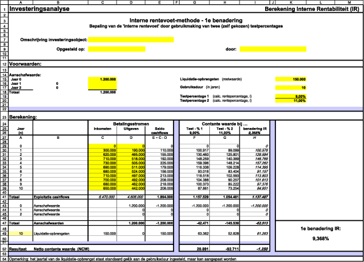
Task: Select column header B
Action: [x=58, y=2]
